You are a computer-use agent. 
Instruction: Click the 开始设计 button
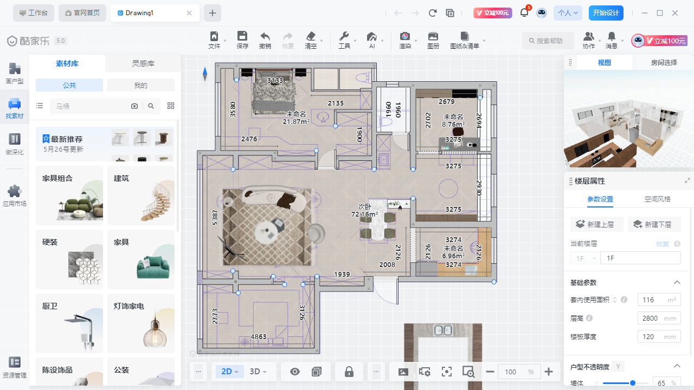[x=606, y=13]
